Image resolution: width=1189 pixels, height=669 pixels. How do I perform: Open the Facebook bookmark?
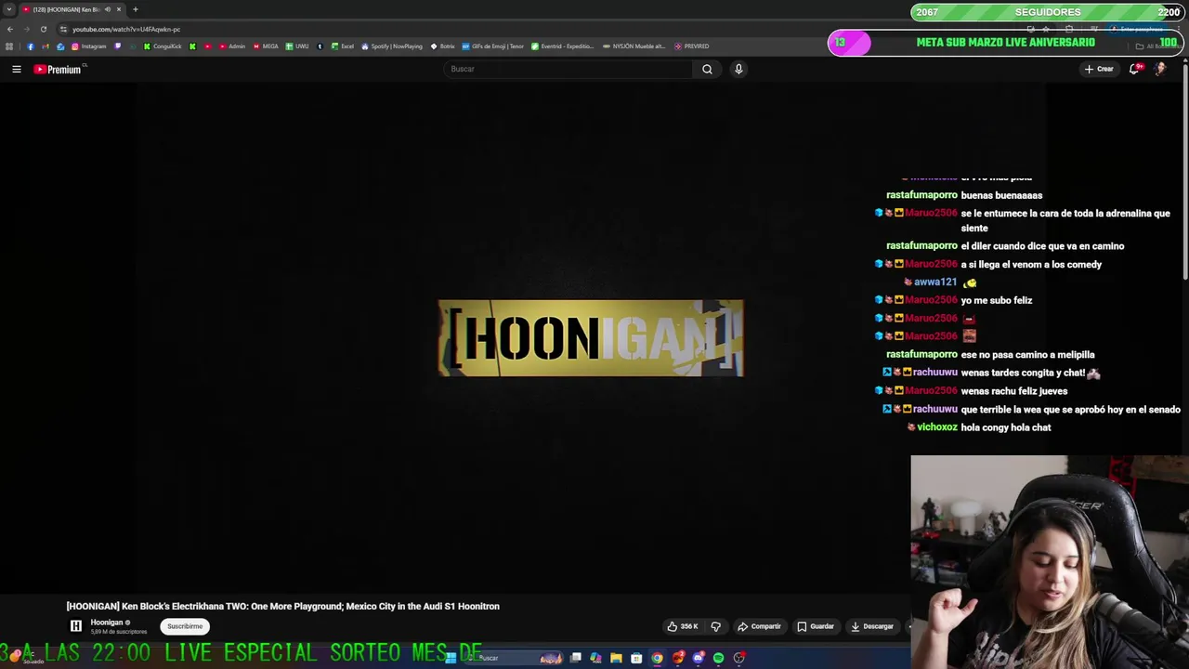click(30, 46)
